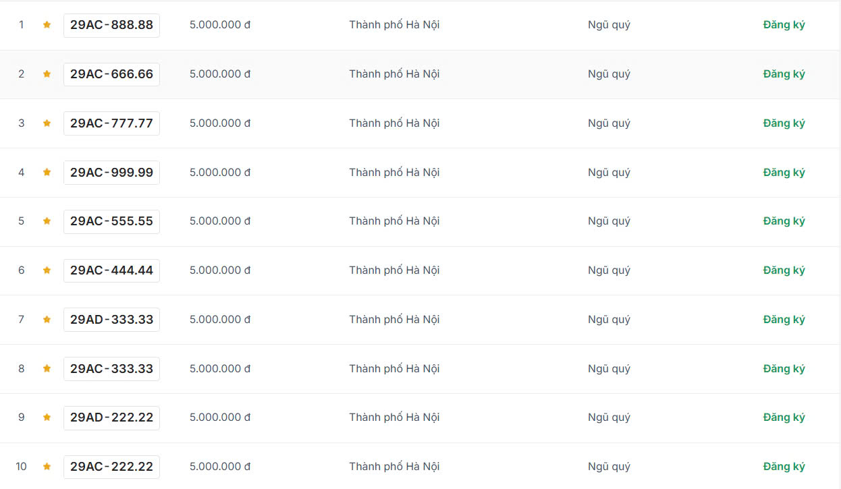
Task: Register for plate 29AC-666.66 via Đăng ký
Action: pyautogui.click(x=784, y=74)
